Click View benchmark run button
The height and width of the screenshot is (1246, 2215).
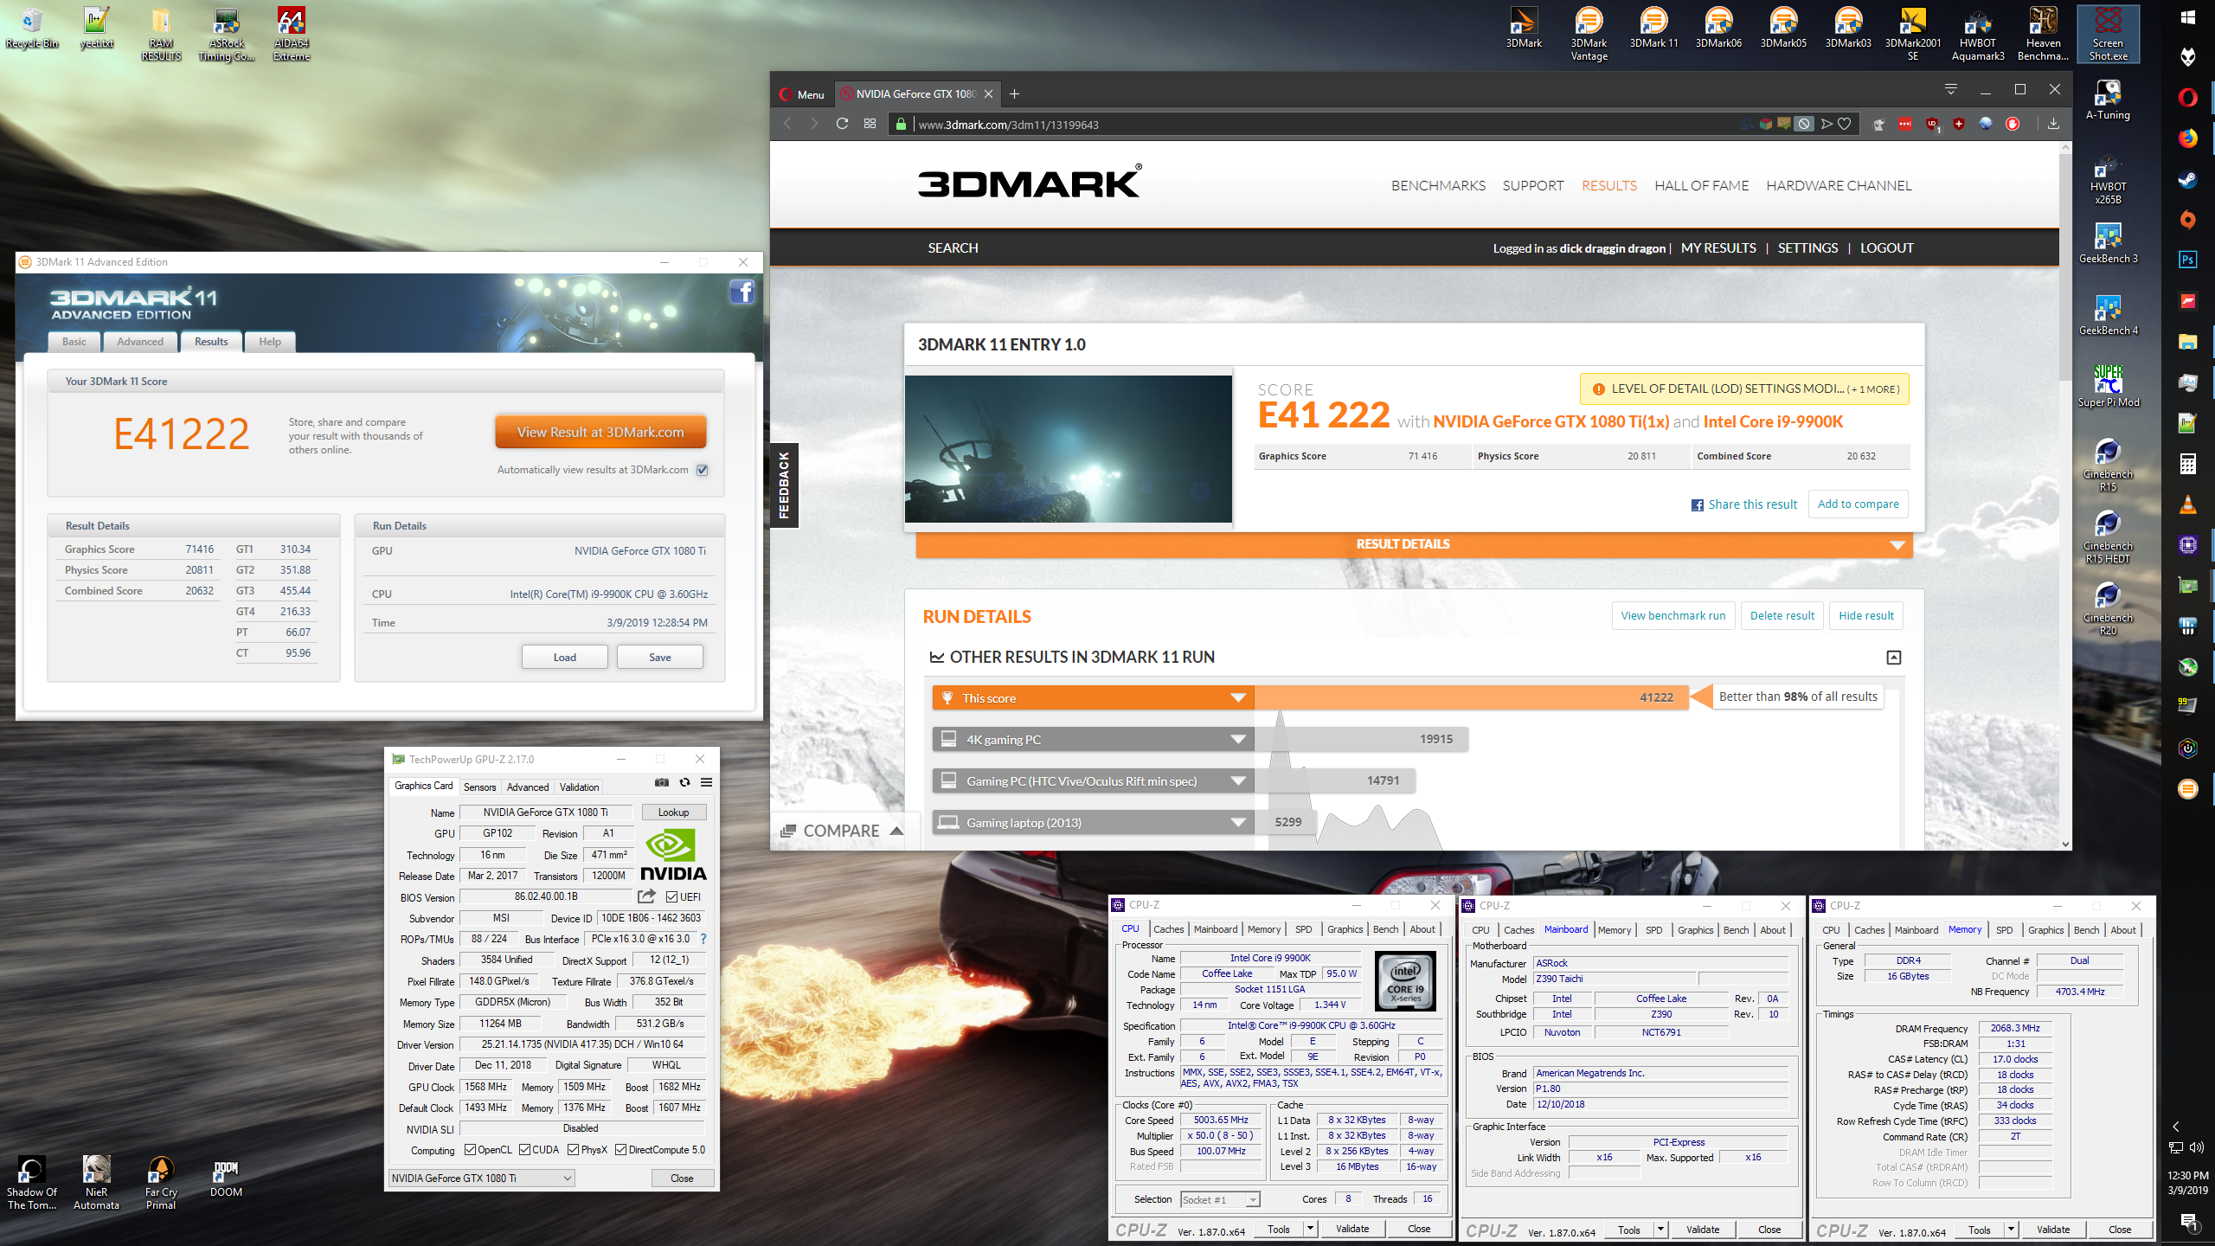[1672, 615]
